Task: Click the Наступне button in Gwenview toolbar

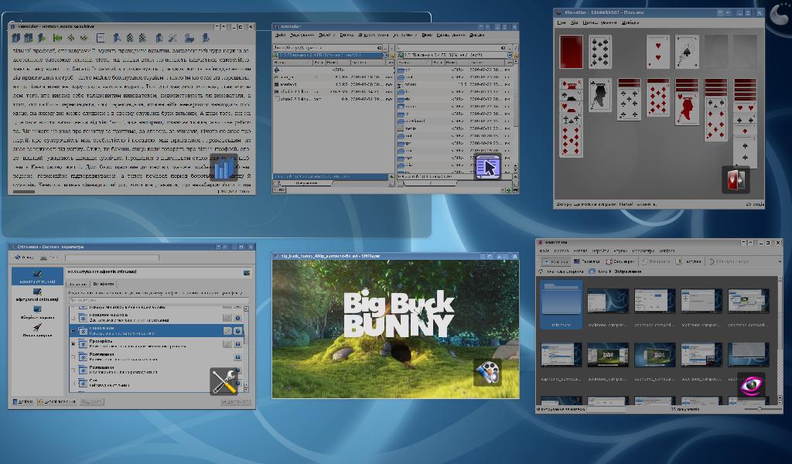Action: [x=690, y=261]
